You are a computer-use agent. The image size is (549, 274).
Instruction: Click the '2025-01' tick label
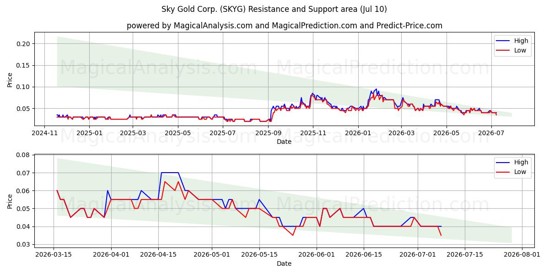(x=89, y=133)
